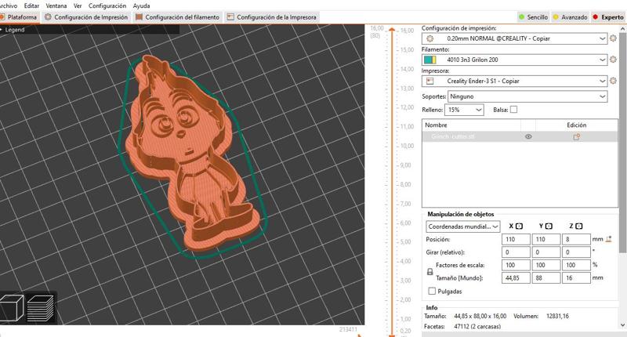Click the Girar Z rotation field

click(x=576, y=252)
